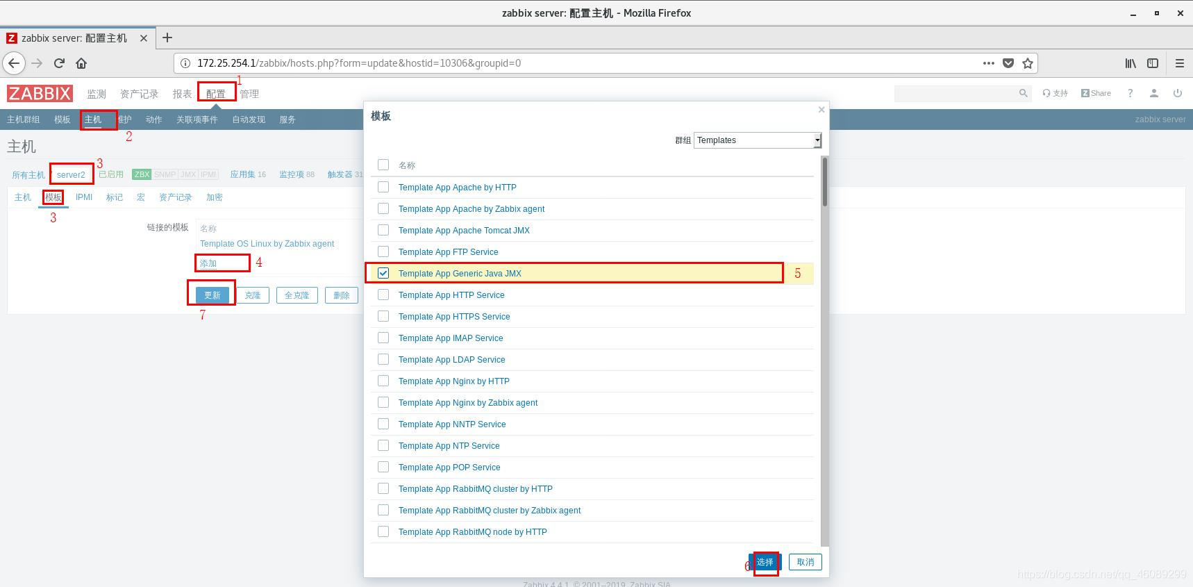Switch to the 宏 tab
Image resolution: width=1193 pixels, height=587 pixels.
pos(141,197)
